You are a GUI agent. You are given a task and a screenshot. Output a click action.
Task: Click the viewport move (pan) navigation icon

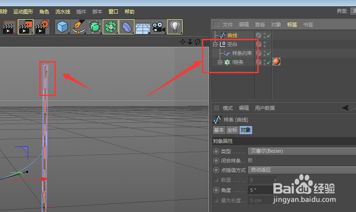183,42
